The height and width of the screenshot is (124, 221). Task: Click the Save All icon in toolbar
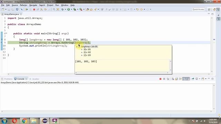tap(13, 9)
